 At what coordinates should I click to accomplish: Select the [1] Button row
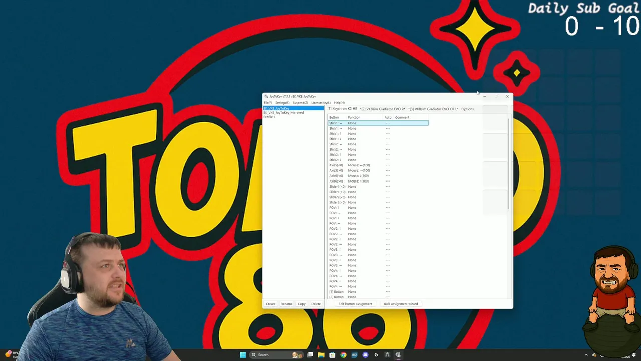[378, 292]
